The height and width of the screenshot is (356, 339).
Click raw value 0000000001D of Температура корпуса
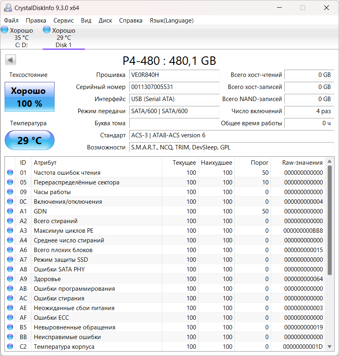click(303, 347)
